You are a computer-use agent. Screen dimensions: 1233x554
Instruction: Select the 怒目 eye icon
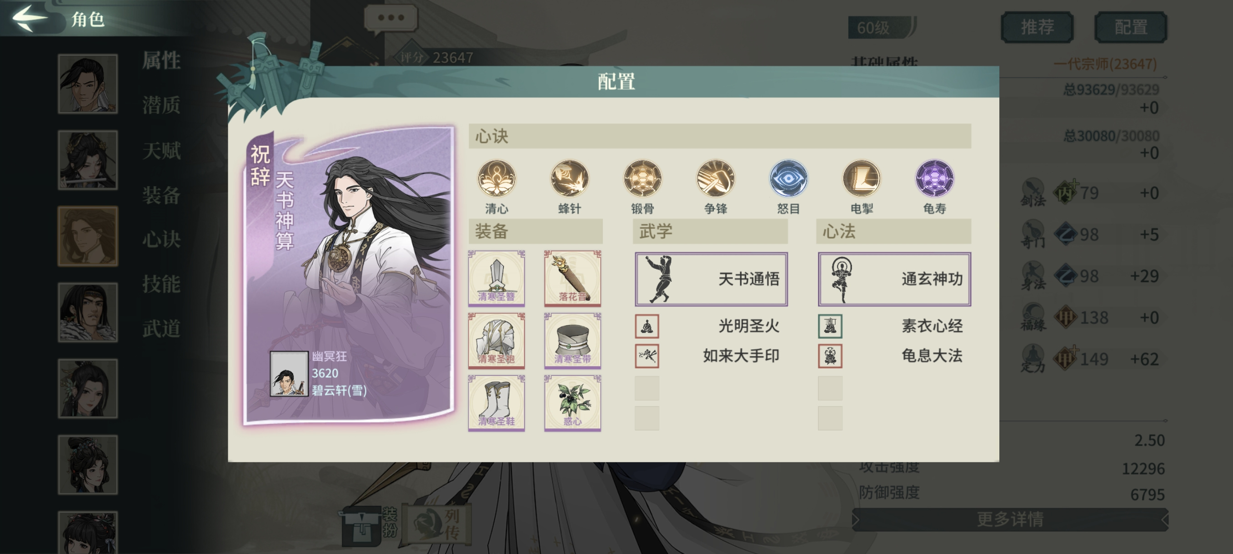click(788, 179)
